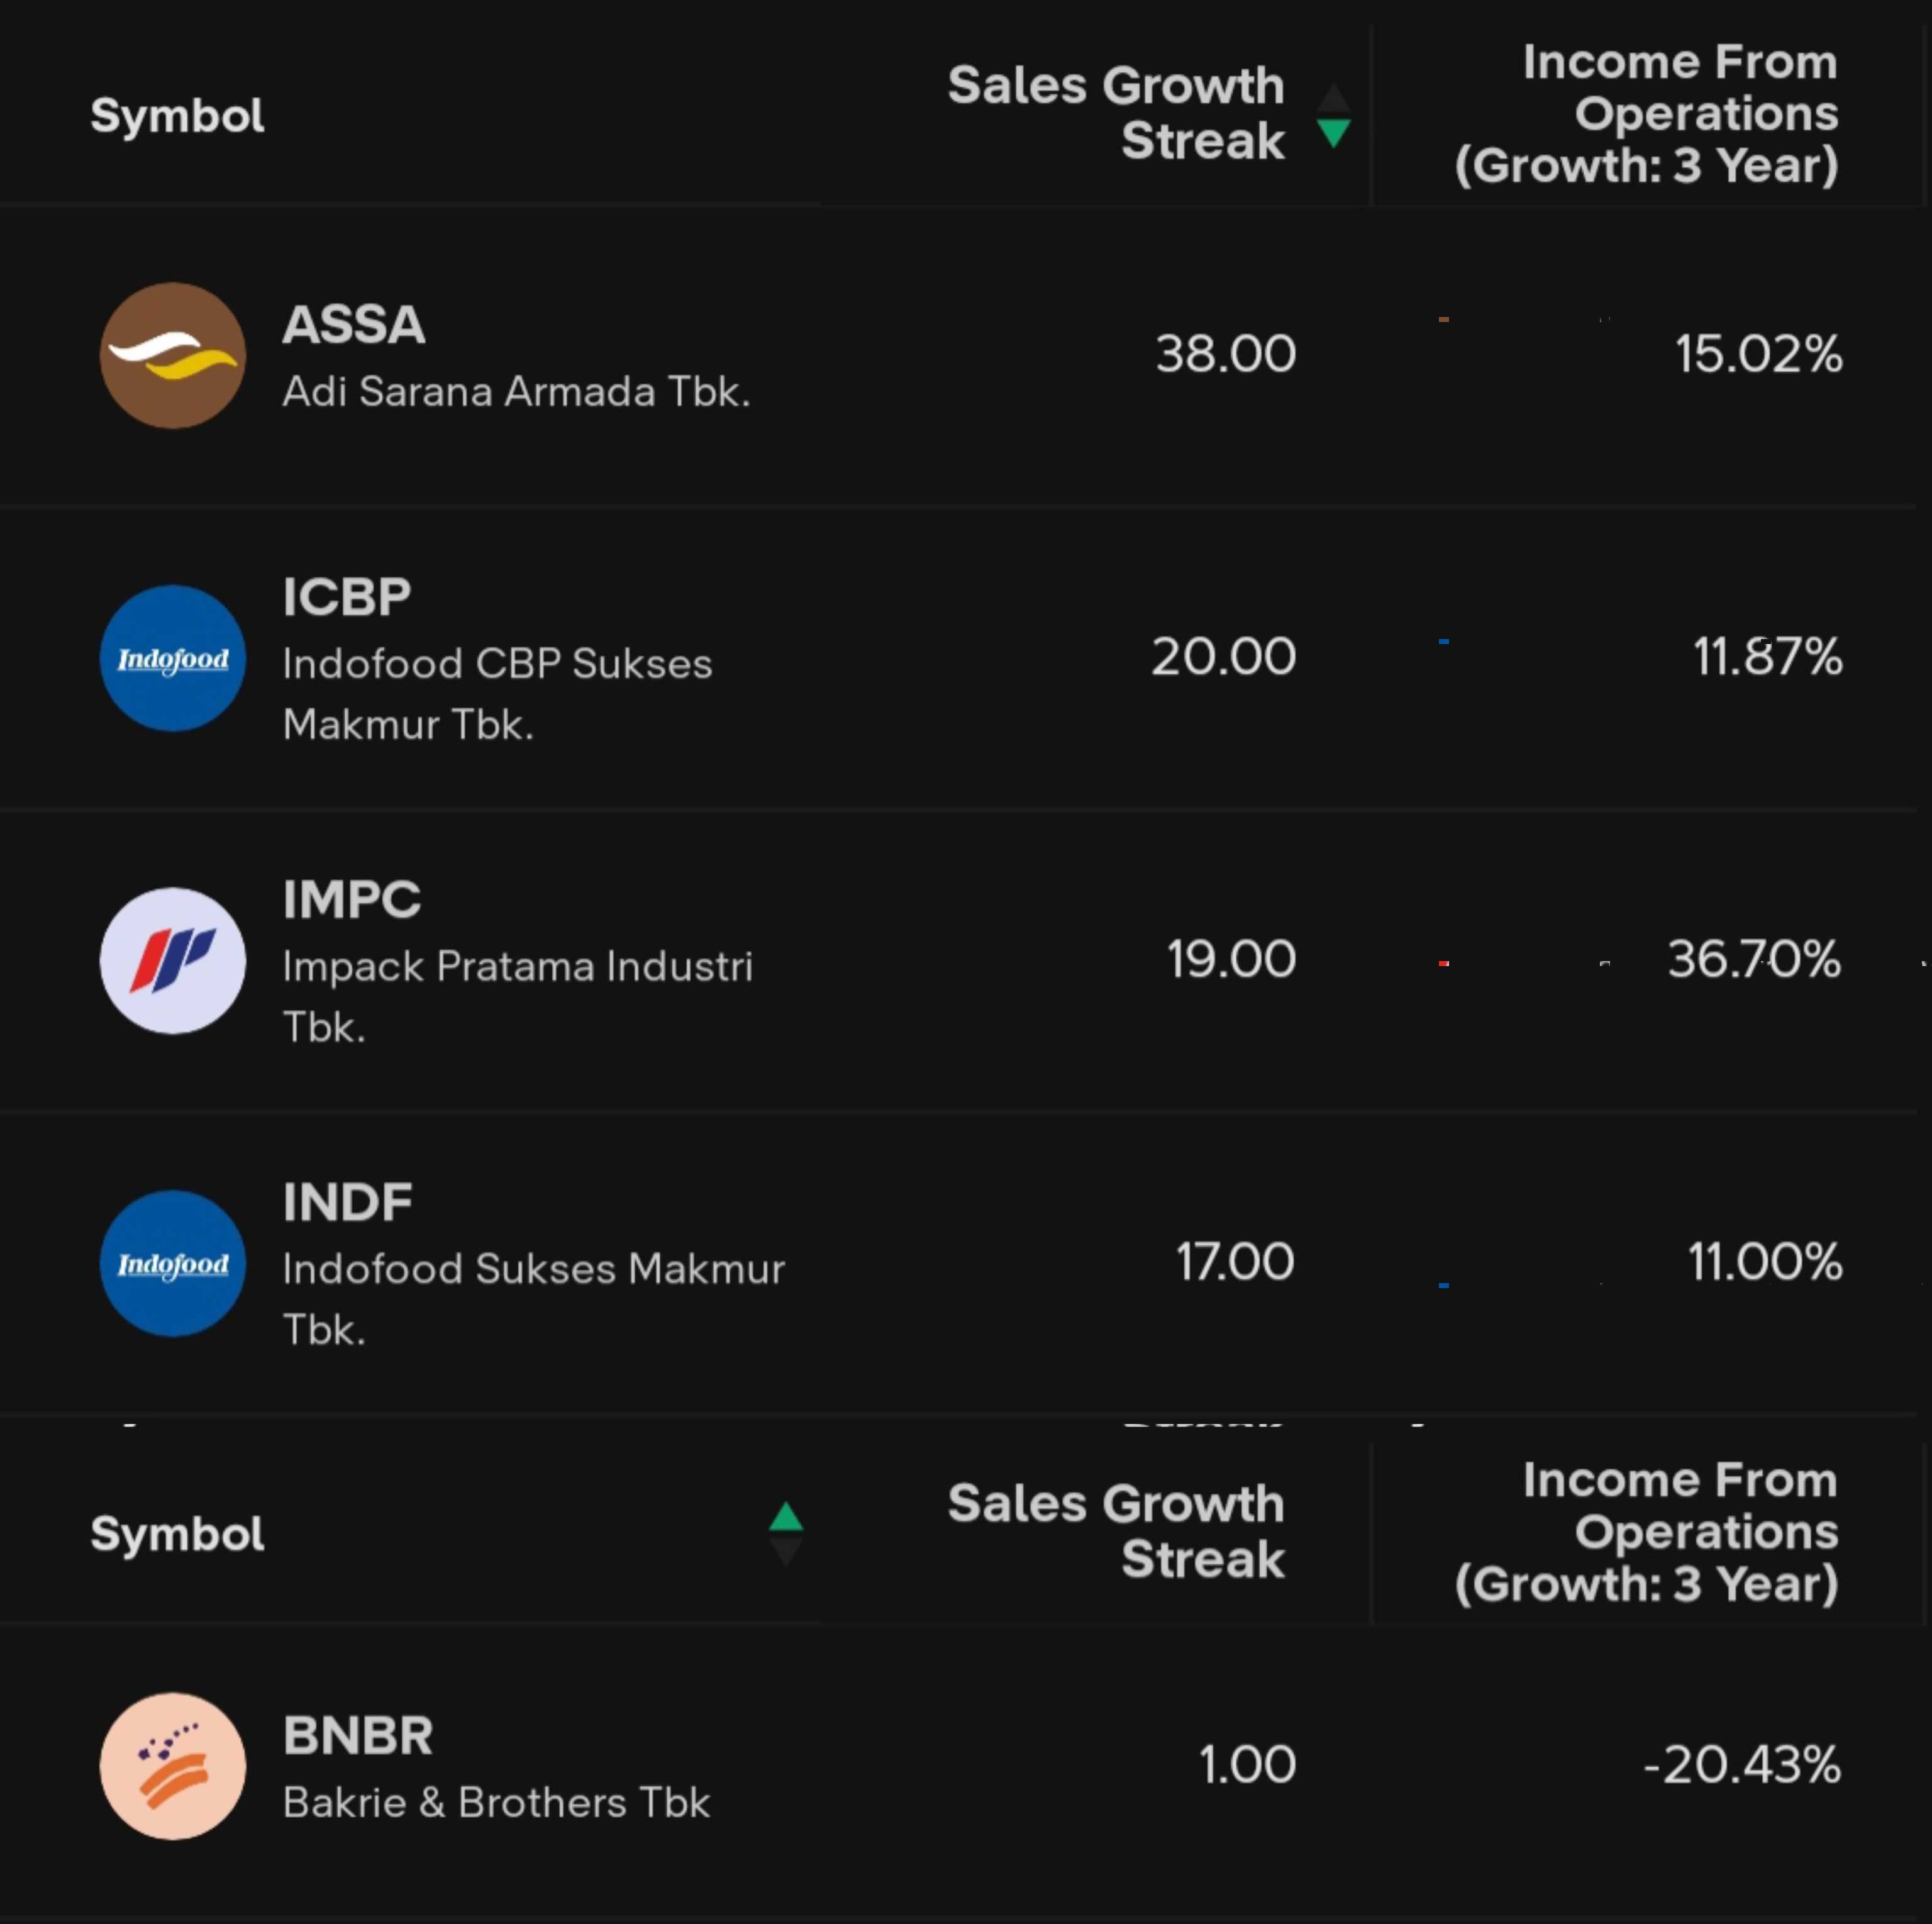Image resolution: width=1932 pixels, height=1924 pixels.
Task: Open the BNBR ticker symbol
Action: tap(358, 1735)
